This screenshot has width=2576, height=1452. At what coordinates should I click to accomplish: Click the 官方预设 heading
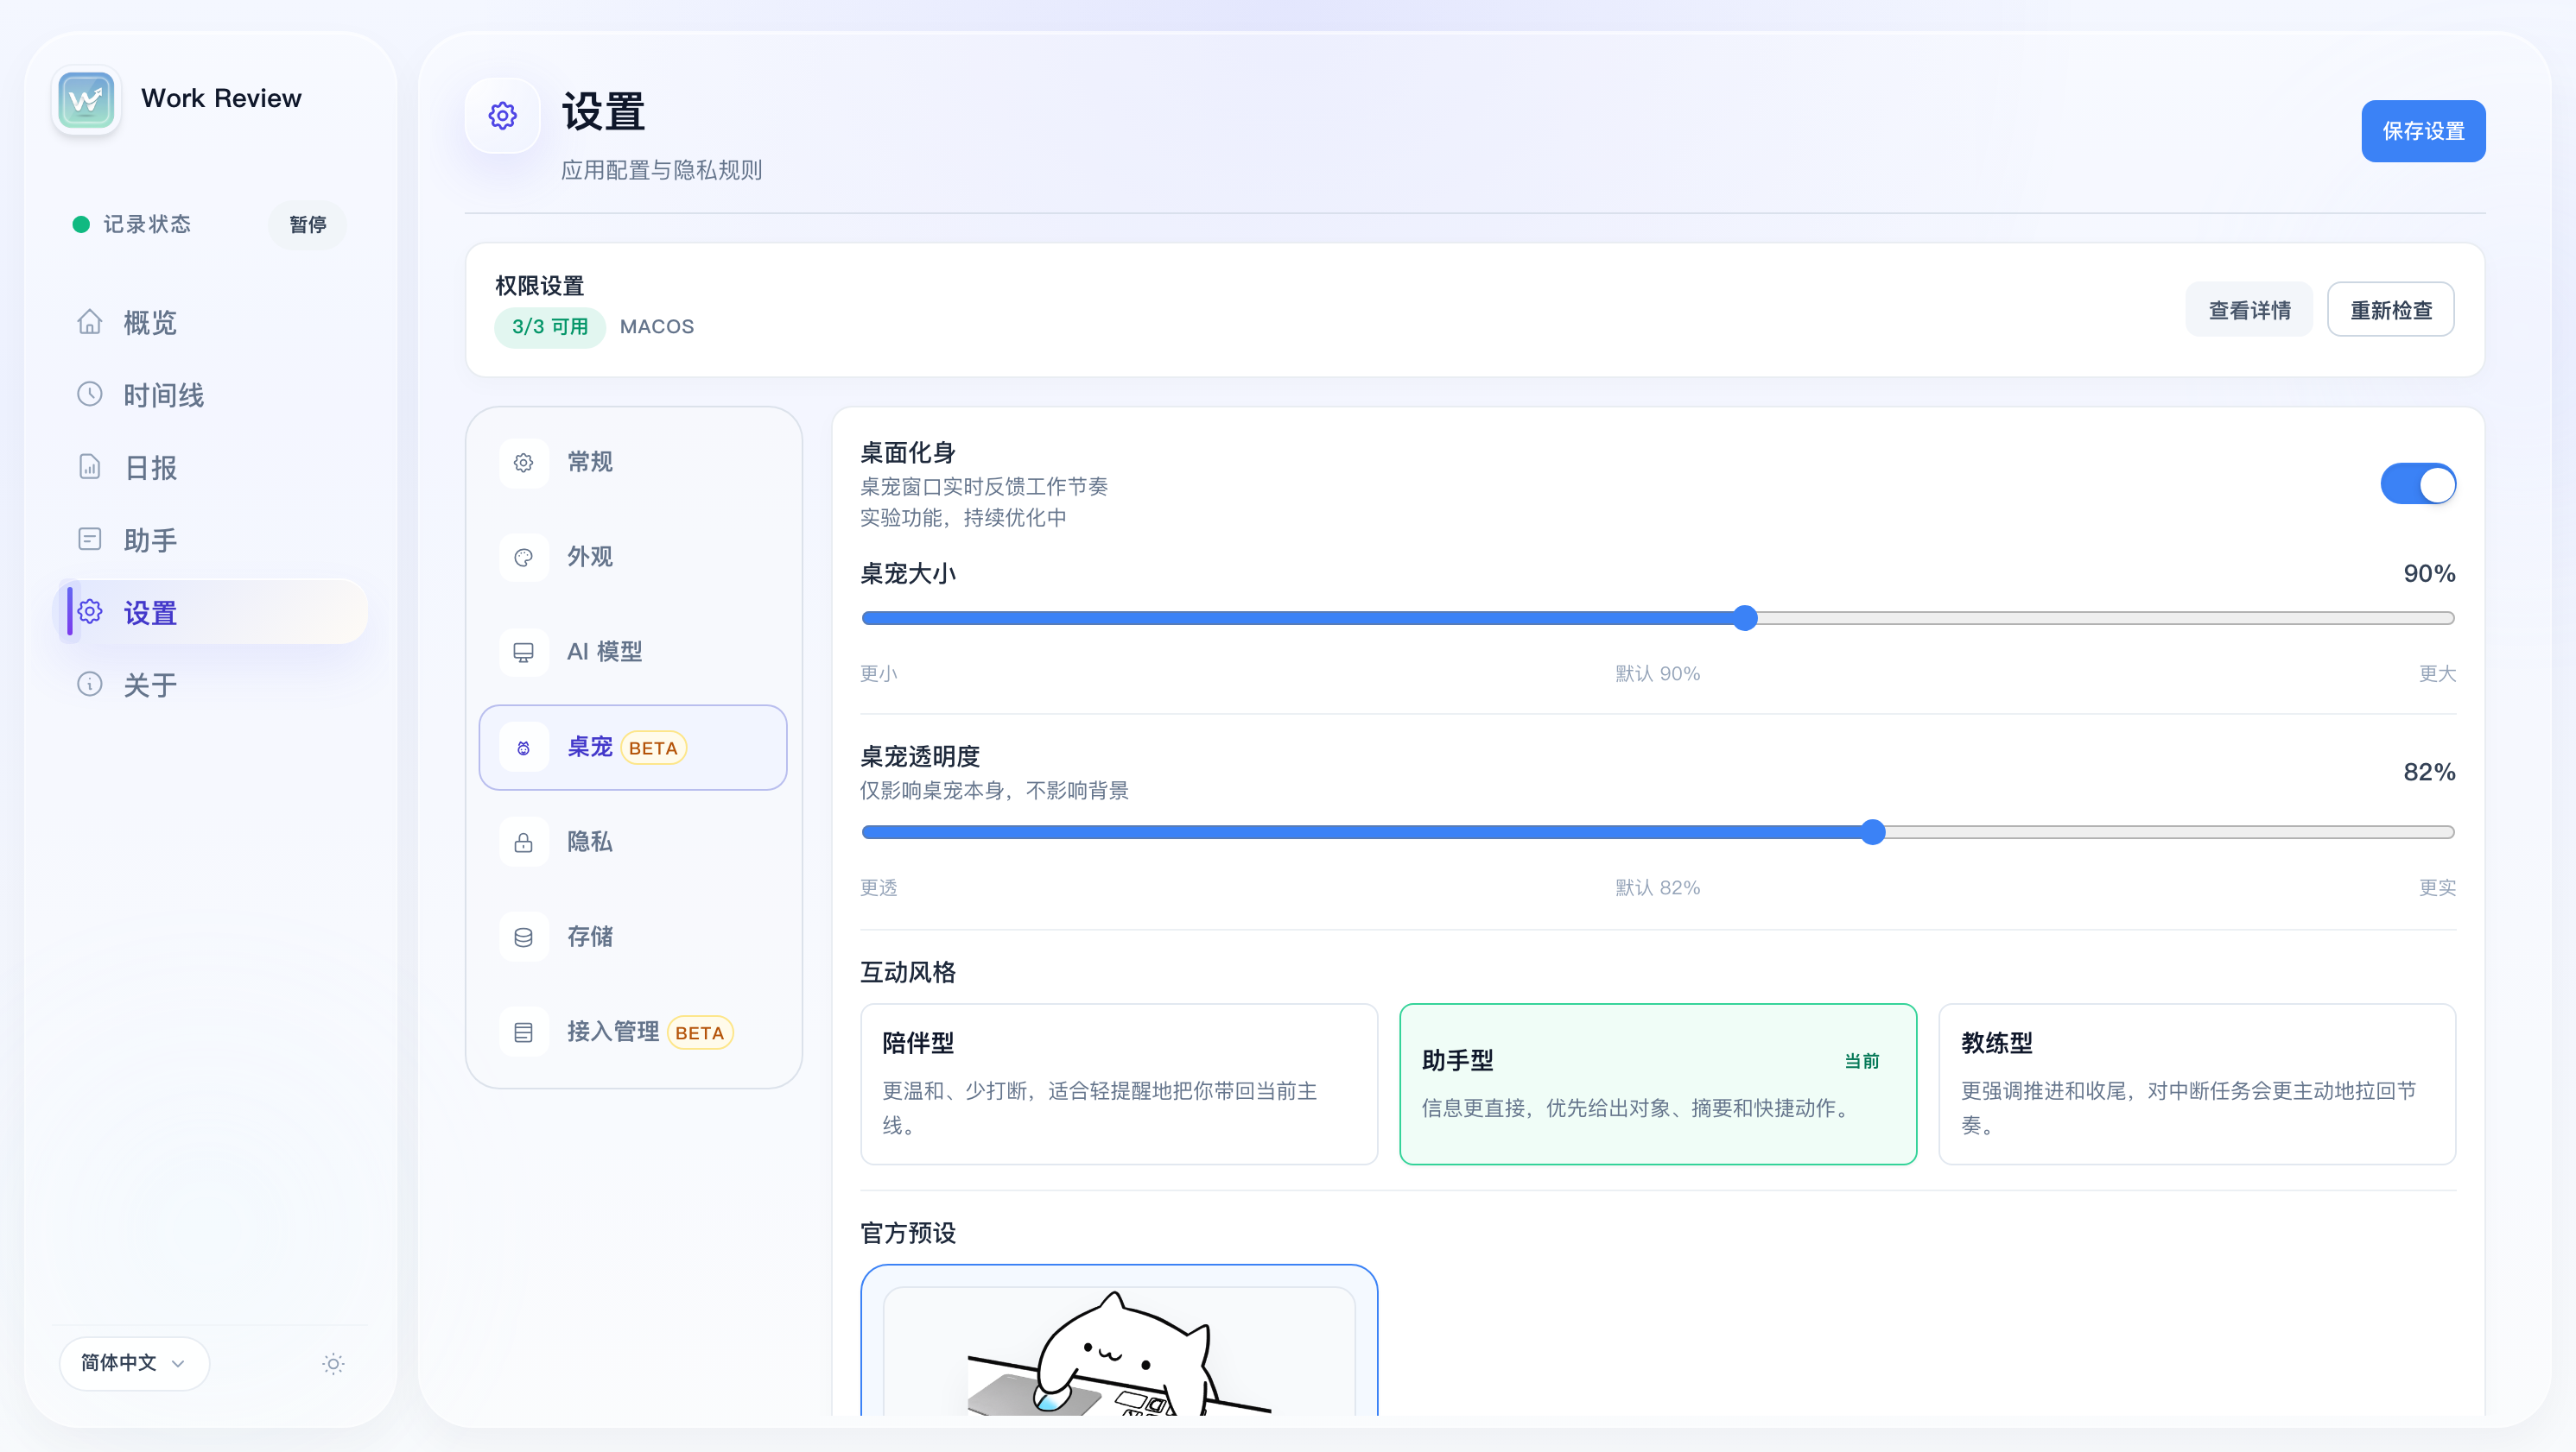[908, 1232]
